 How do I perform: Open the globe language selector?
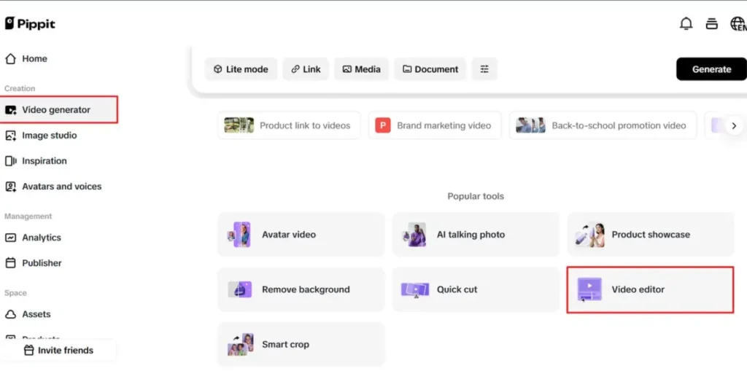click(738, 23)
